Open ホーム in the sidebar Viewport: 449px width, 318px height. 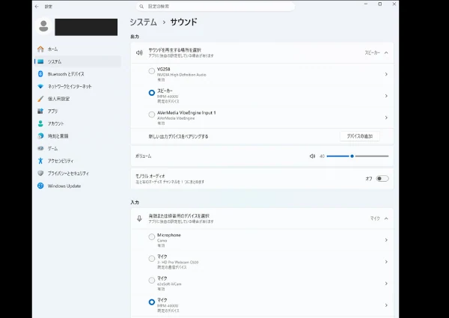[78, 49]
